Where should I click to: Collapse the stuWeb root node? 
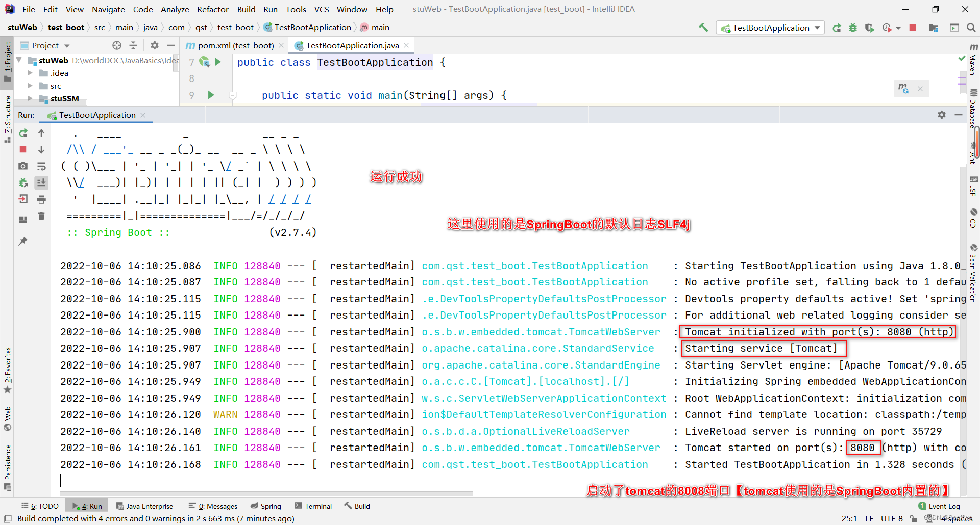point(19,60)
